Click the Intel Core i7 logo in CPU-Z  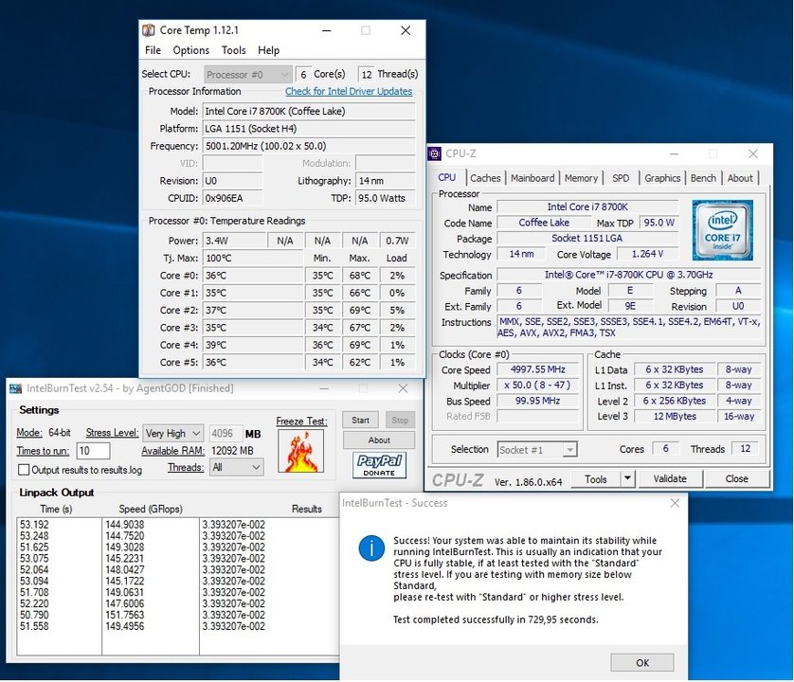coord(723,230)
